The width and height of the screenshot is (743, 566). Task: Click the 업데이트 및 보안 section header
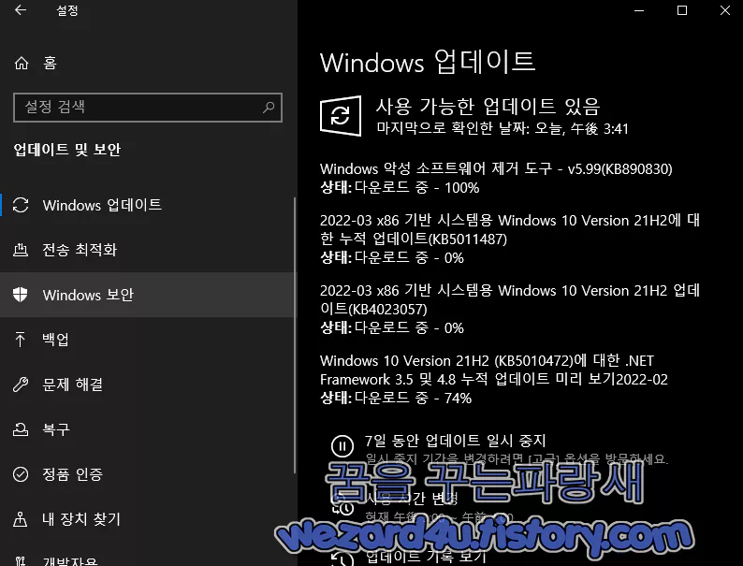[x=66, y=150]
